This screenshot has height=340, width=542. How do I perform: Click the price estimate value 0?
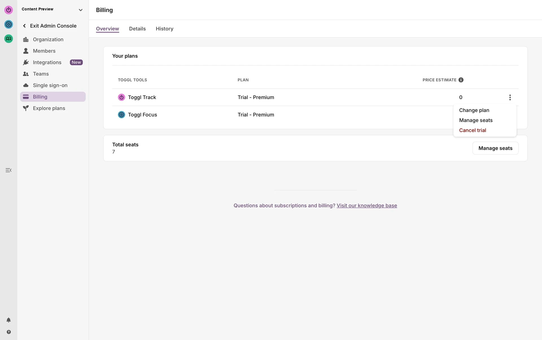pos(461,97)
